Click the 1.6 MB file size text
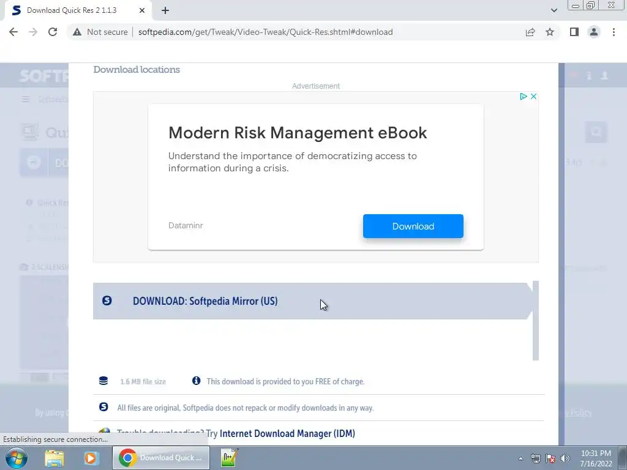This screenshot has height=470, width=627. [143, 382]
